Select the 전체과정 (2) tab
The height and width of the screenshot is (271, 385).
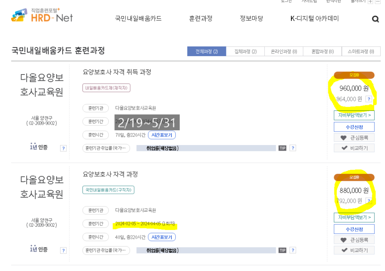206,51
